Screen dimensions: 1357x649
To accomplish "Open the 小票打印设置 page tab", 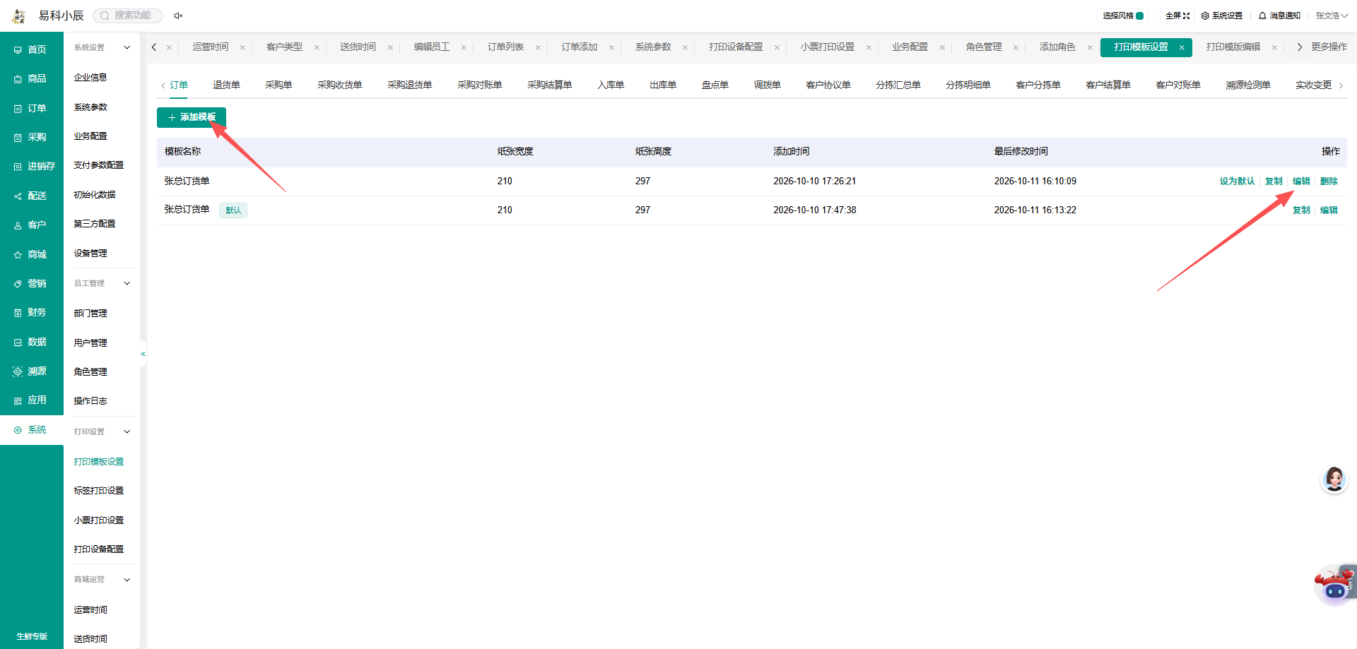I will (x=828, y=47).
